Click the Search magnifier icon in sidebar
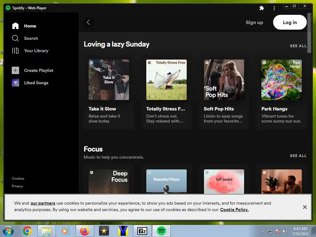The height and width of the screenshot is (237, 316). [x=15, y=38]
